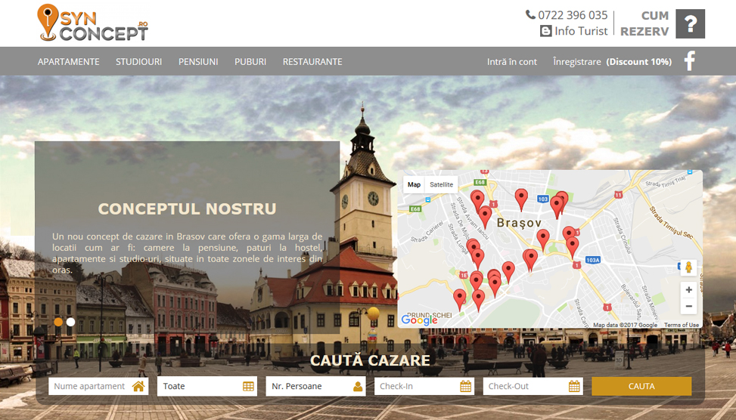Switch map to Map view
The width and height of the screenshot is (736, 420).
point(414,184)
